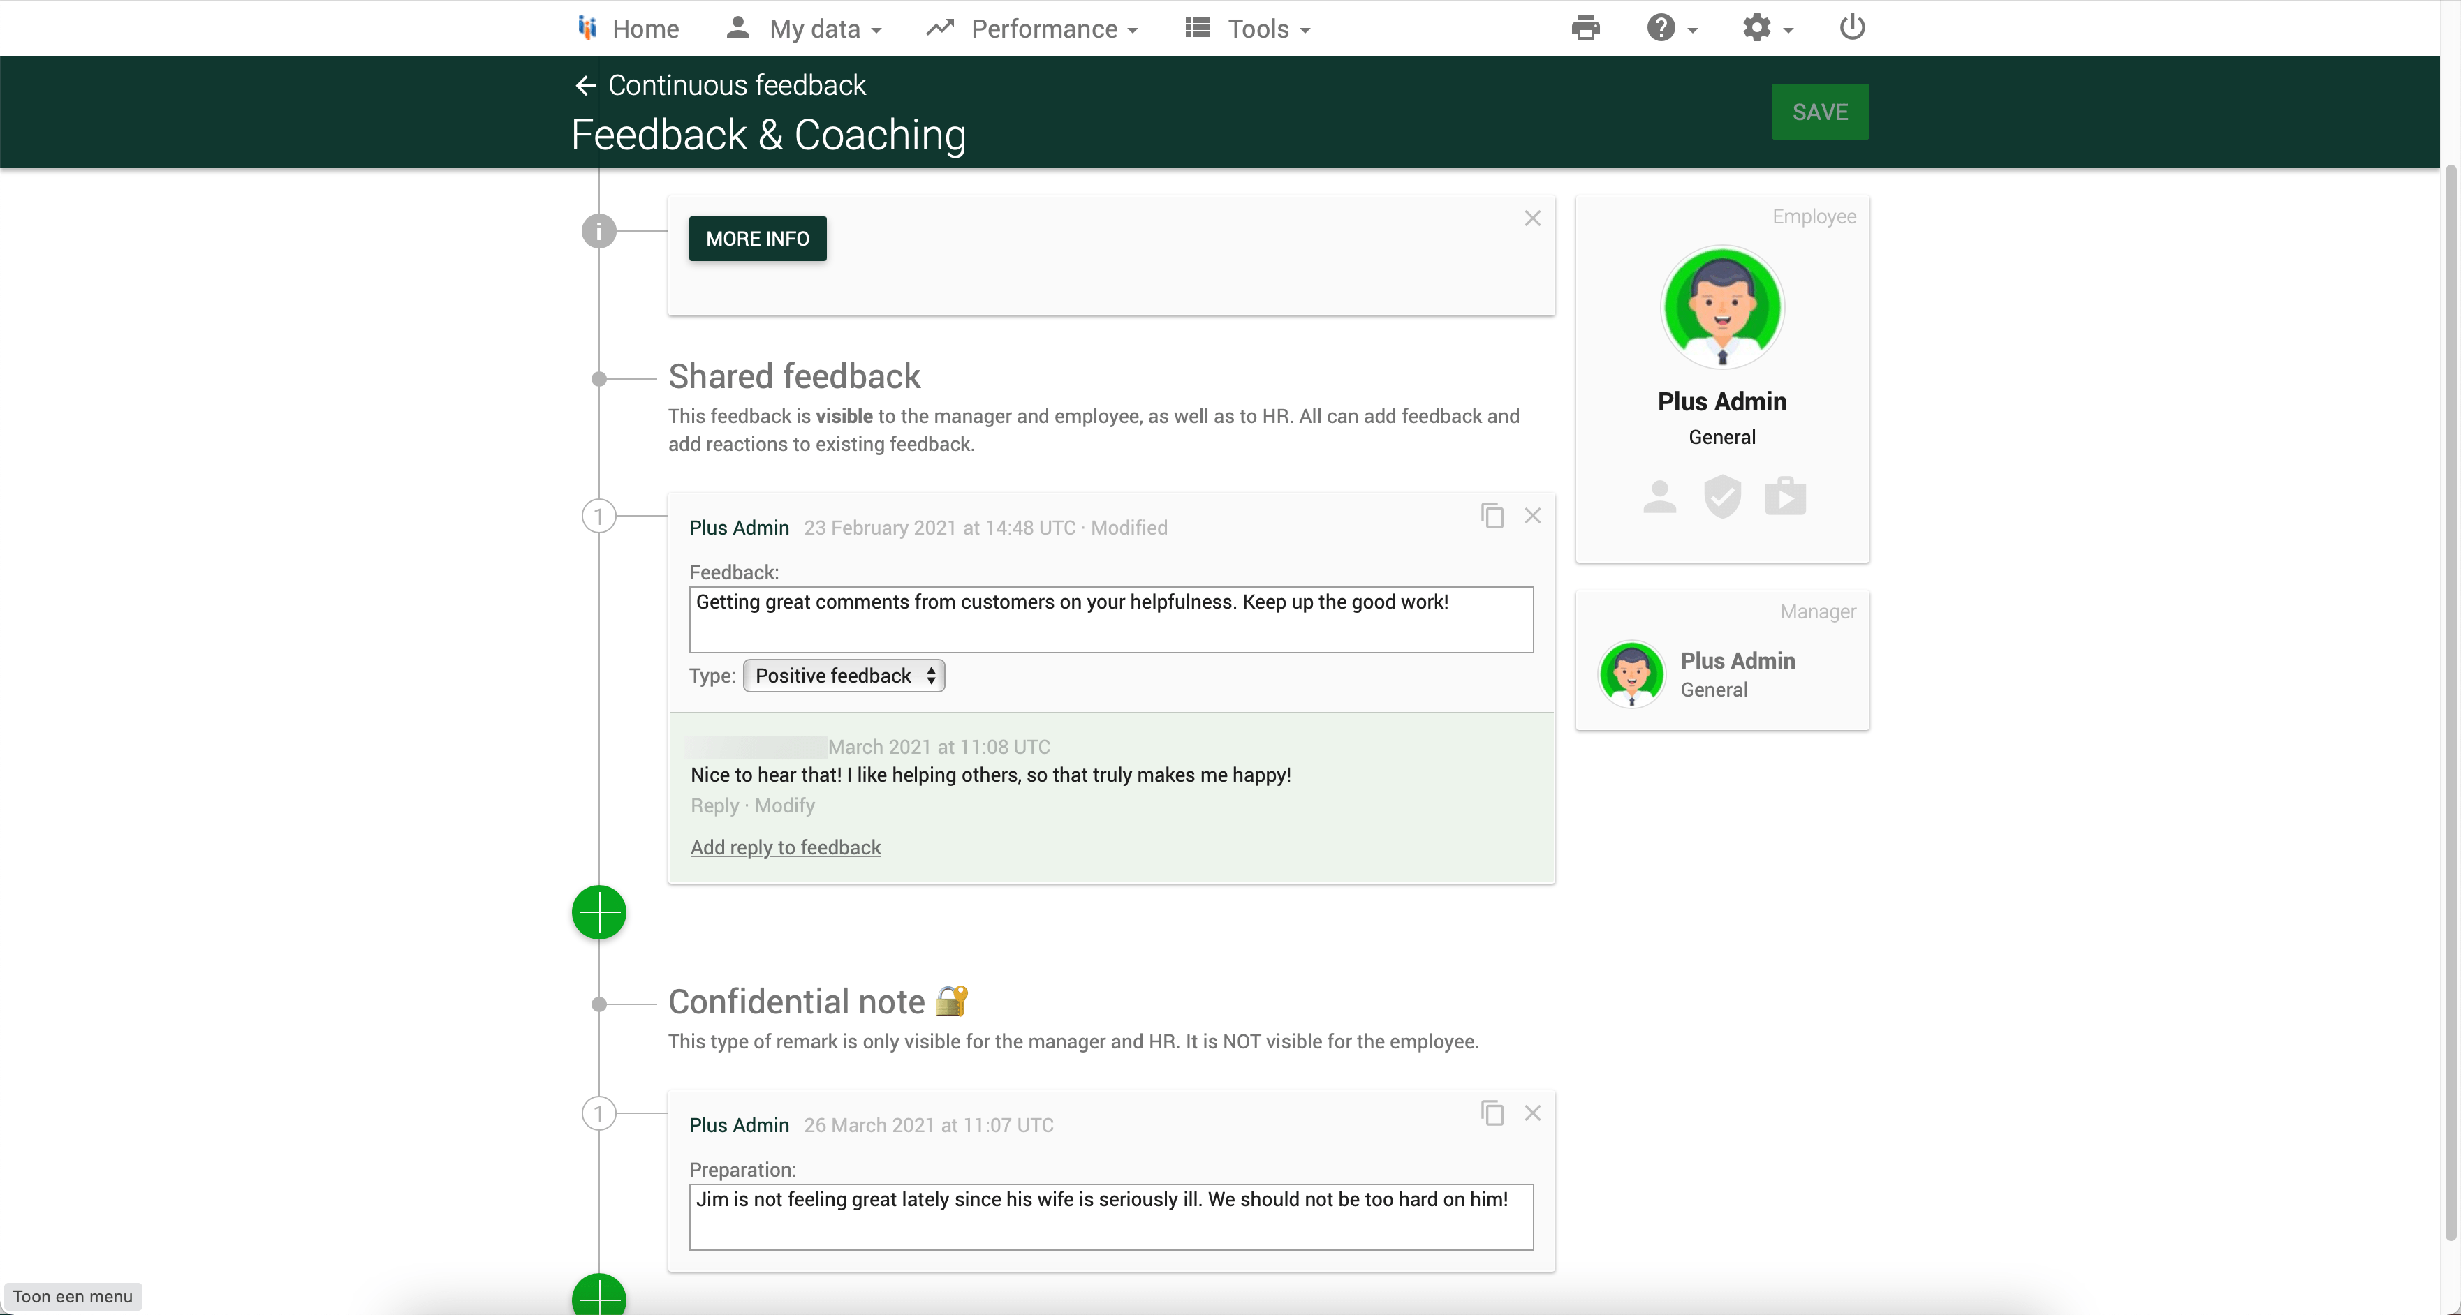
Task: Click Add reply to feedback link
Action: [x=786, y=848]
